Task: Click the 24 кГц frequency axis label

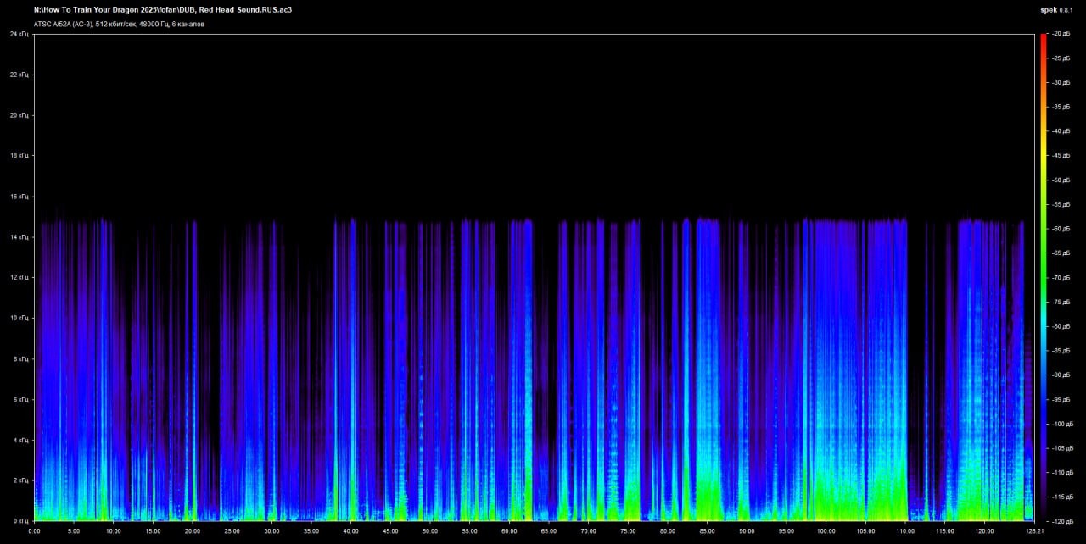Action: [19, 34]
